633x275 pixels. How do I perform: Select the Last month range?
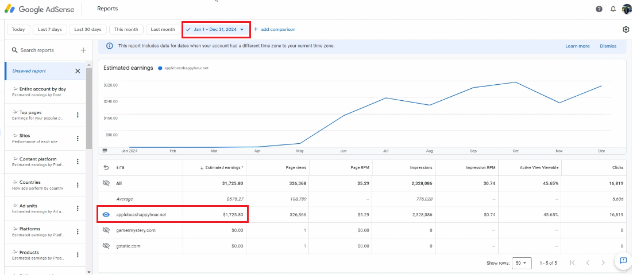click(163, 29)
